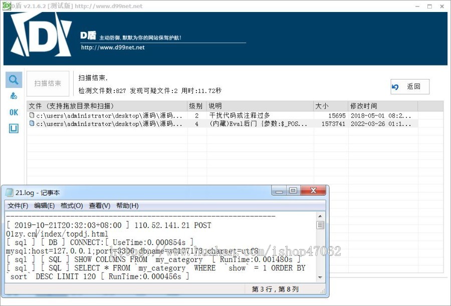Click the Notepad vertical scrollbar thumb
The height and width of the screenshot is (306, 451).
point(320,225)
